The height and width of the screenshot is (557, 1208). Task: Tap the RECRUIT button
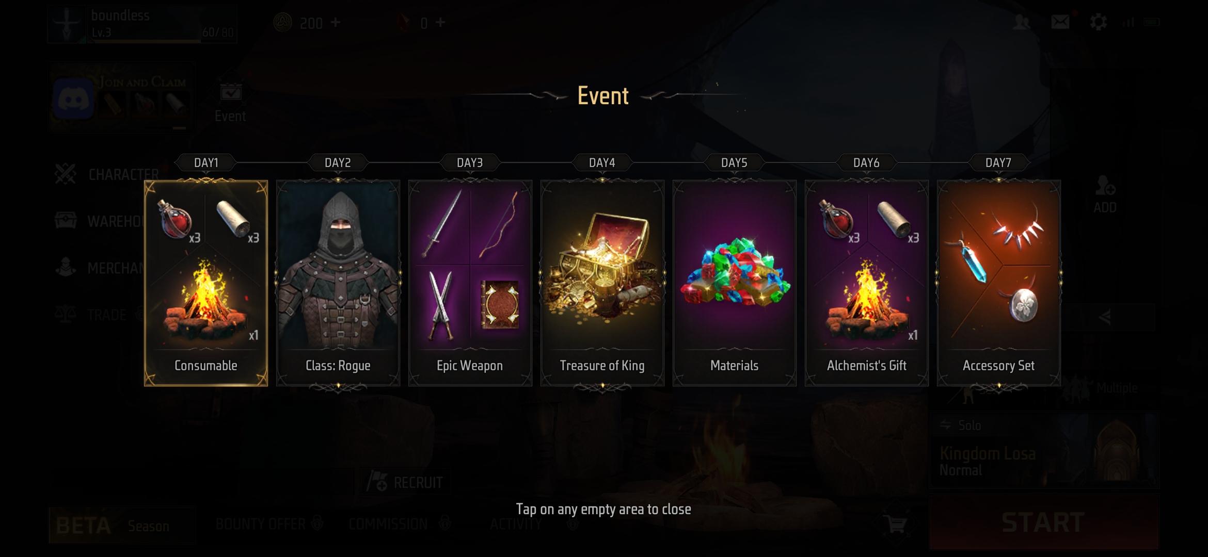[x=405, y=482]
